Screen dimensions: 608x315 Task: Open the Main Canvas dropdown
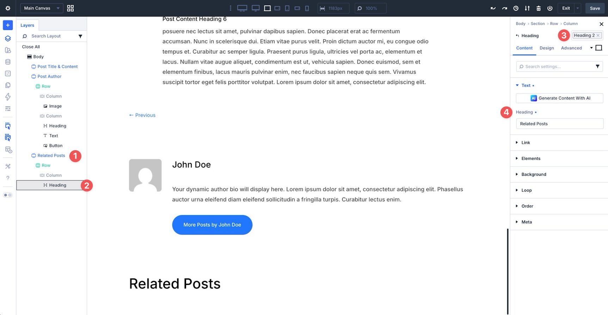(42, 8)
